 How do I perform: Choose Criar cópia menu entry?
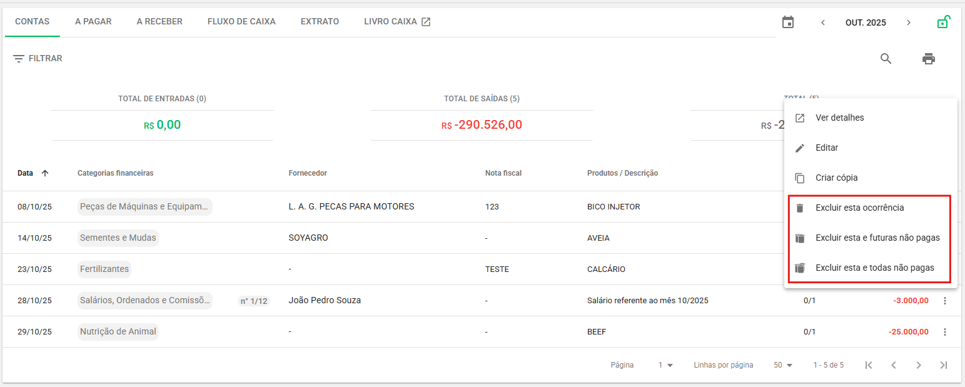(x=836, y=178)
